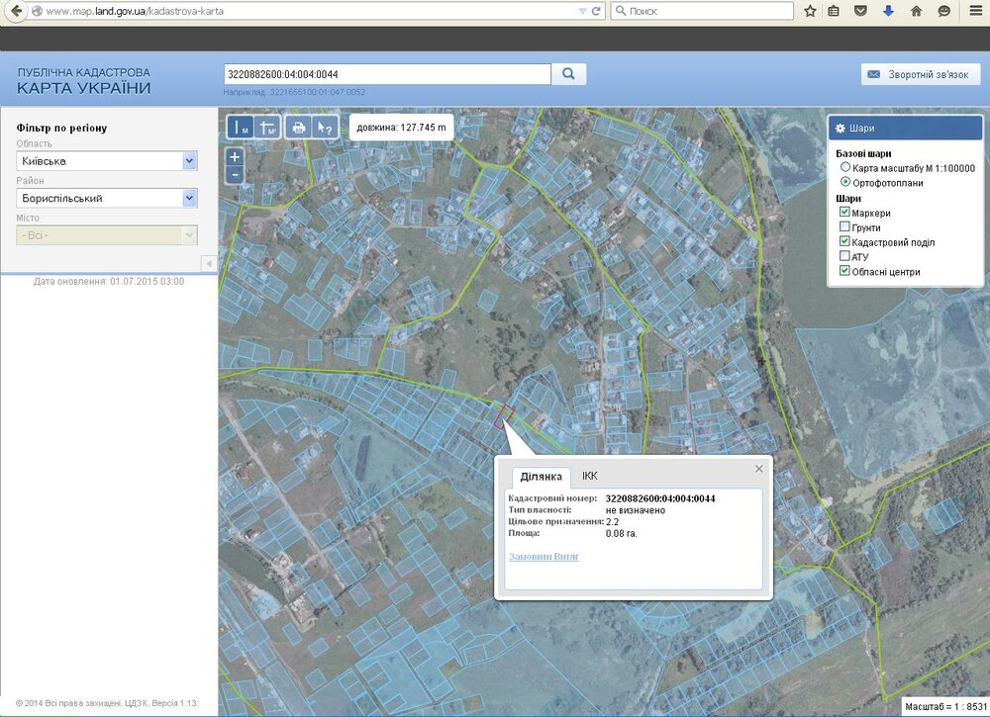The width and height of the screenshot is (990, 717).
Task: Disable the Маркери layer checkbox
Action: click(x=844, y=213)
